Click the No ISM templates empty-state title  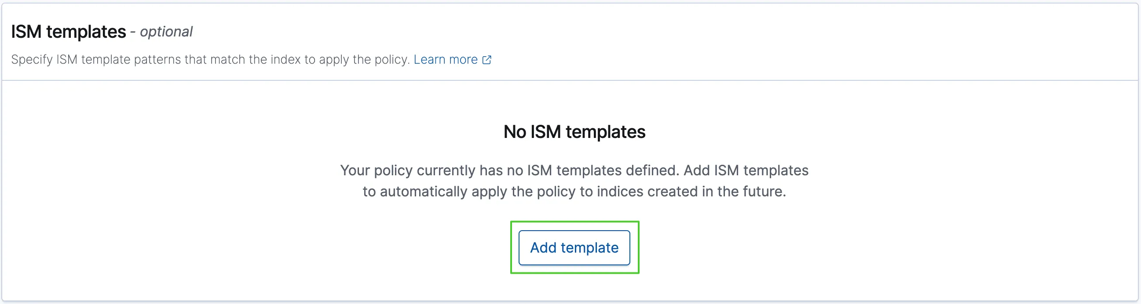574,132
